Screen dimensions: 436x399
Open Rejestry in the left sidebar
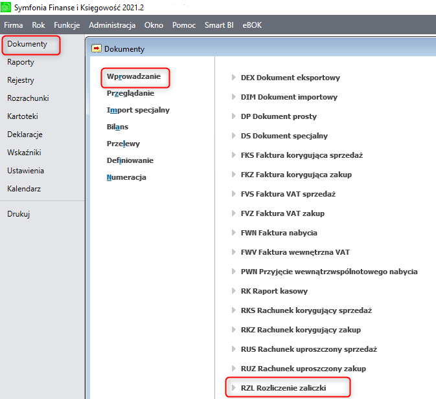coord(21,80)
